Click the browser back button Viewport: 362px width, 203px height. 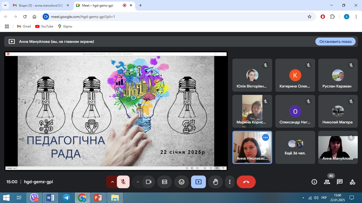(x=6, y=17)
